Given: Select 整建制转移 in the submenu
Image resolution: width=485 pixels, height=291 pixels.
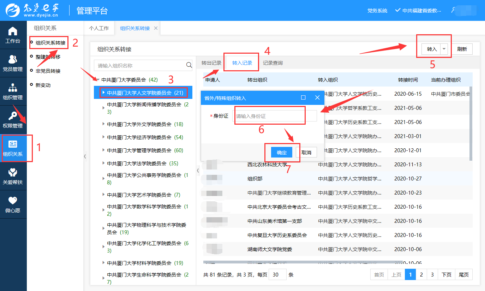Looking at the screenshot, I should (48, 57).
